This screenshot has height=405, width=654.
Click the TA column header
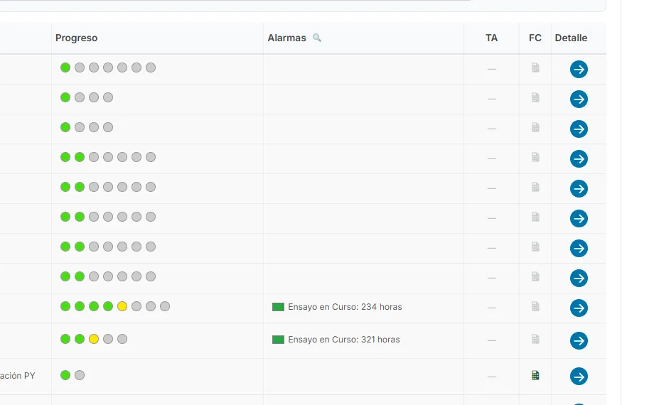[491, 38]
